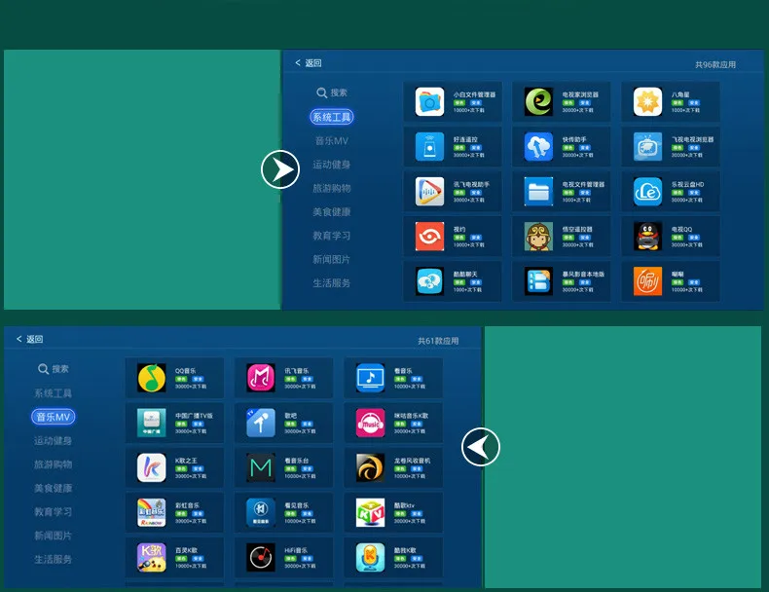The width and height of the screenshot is (769, 592).
Task: Open the 飞视电视浏览器 TV icon
Action: (x=647, y=147)
